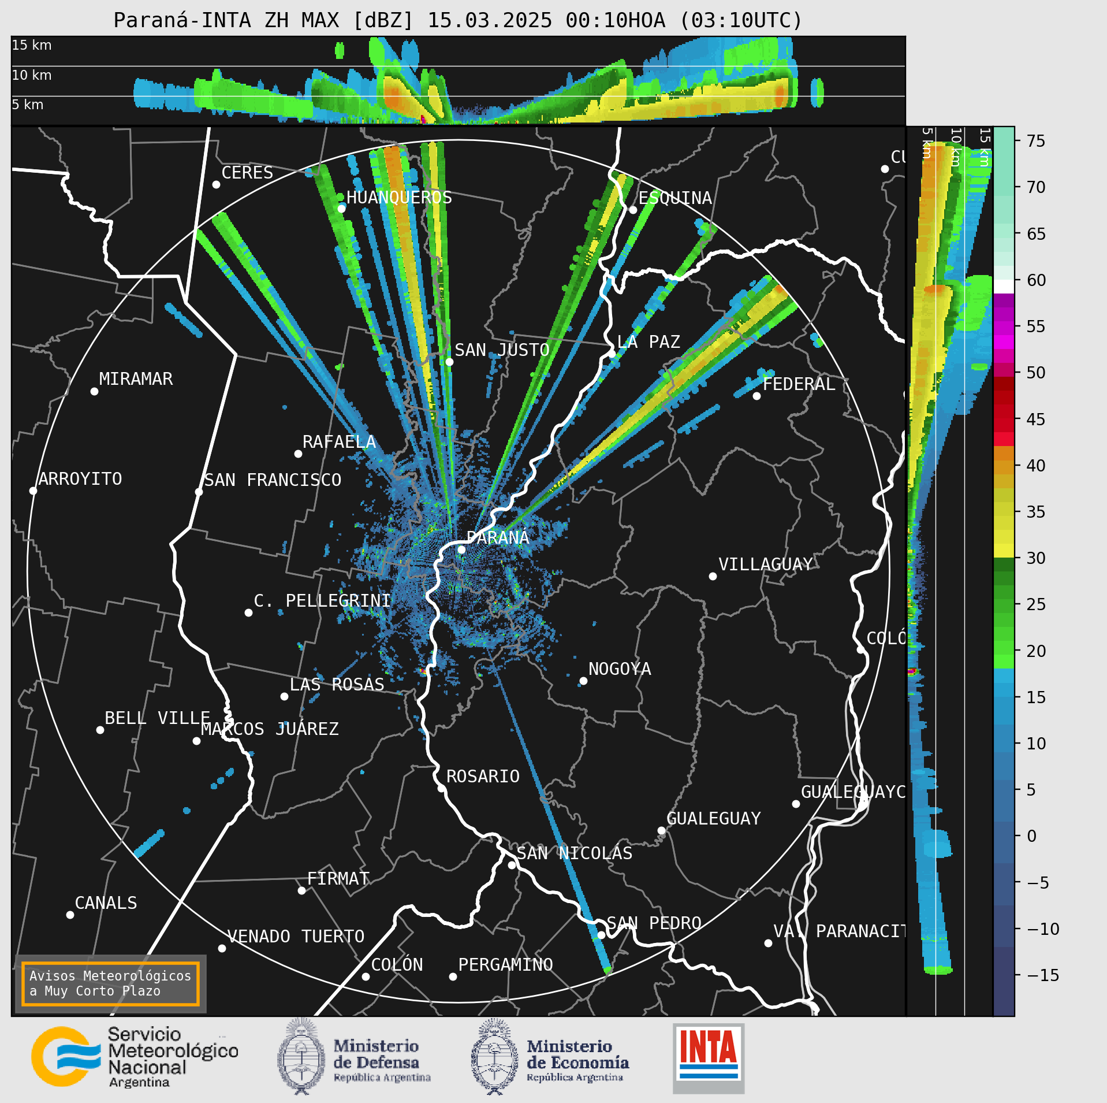This screenshot has height=1103, width=1107.
Task: Click the VILLAGUAY label
Action: 766,564
